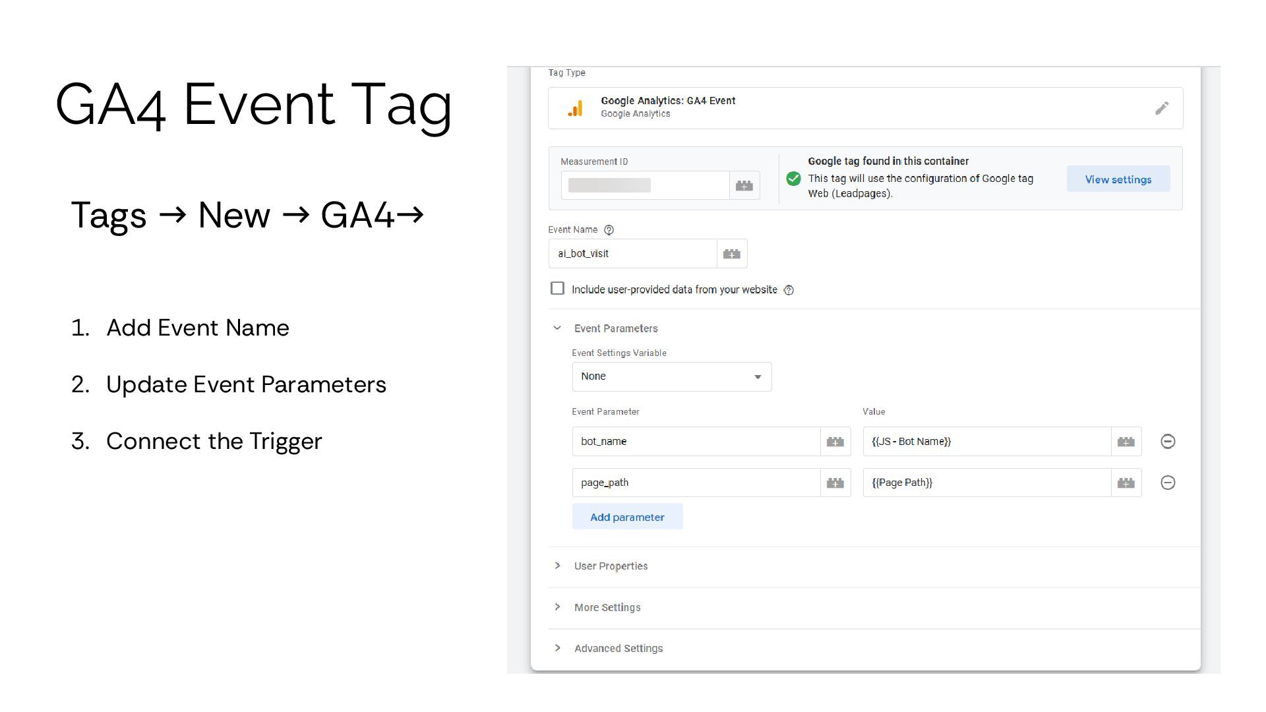This screenshot has height=712, width=1266.
Task: Click variable picker next to bot_name parameter
Action: (835, 442)
